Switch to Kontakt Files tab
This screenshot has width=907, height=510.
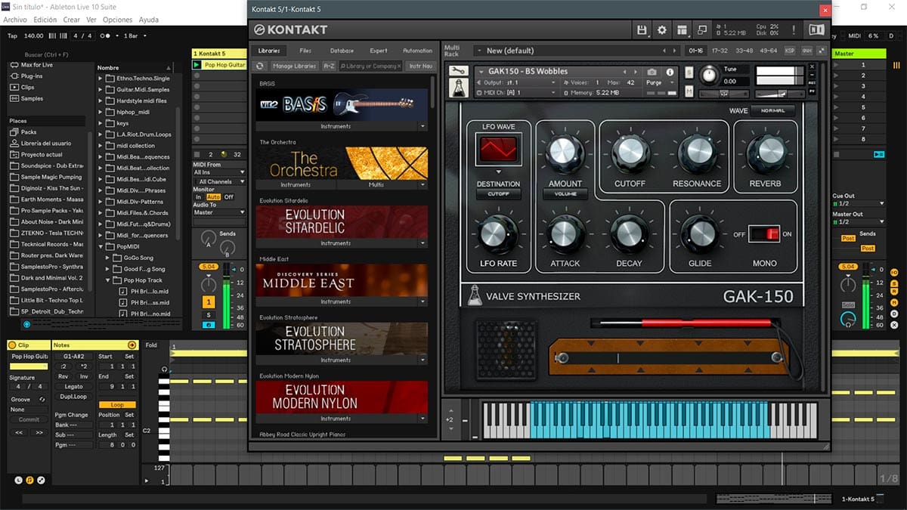[305, 51]
